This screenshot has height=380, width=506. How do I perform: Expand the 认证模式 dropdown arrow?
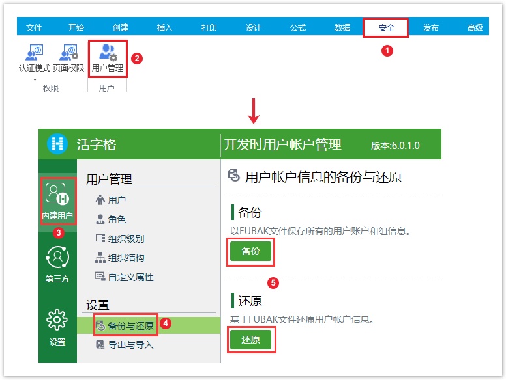[x=35, y=79]
